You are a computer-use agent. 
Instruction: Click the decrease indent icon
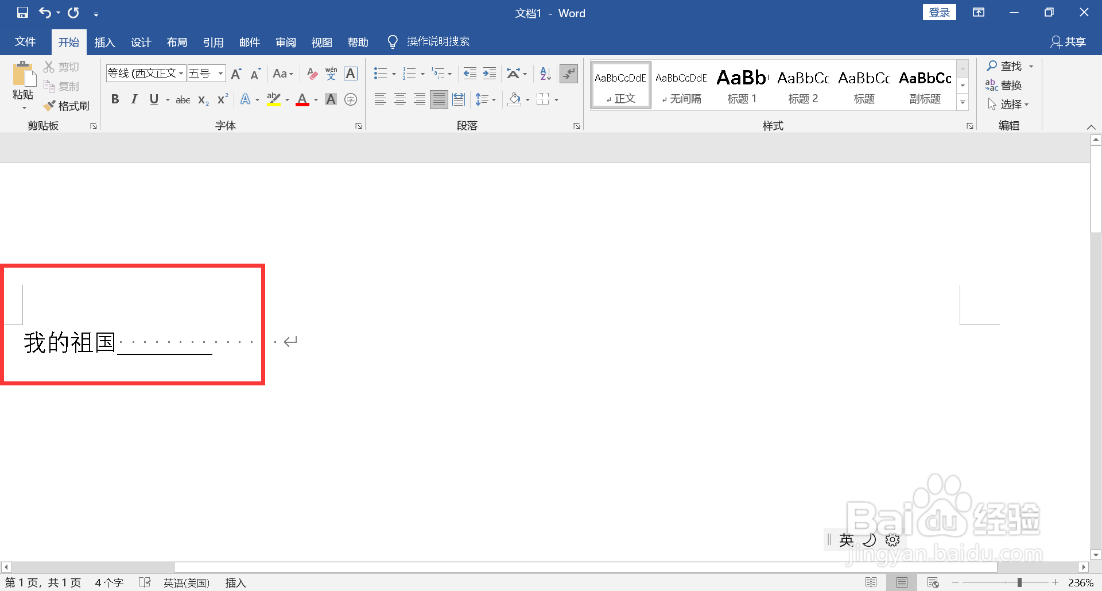coord(469,74)
